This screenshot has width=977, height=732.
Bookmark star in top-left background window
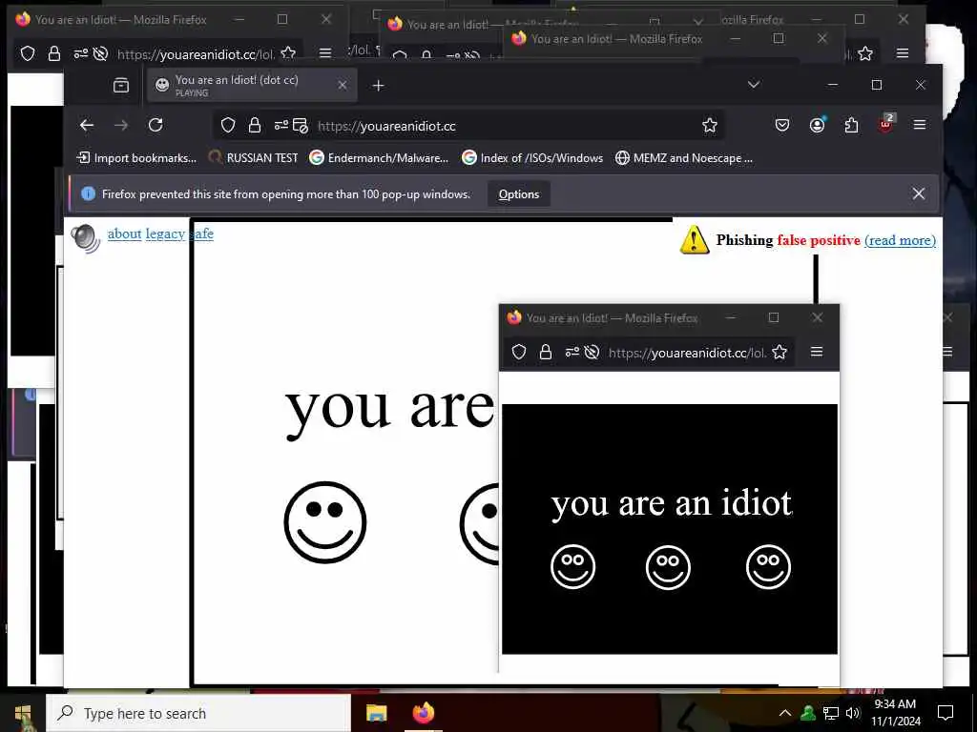288,53
